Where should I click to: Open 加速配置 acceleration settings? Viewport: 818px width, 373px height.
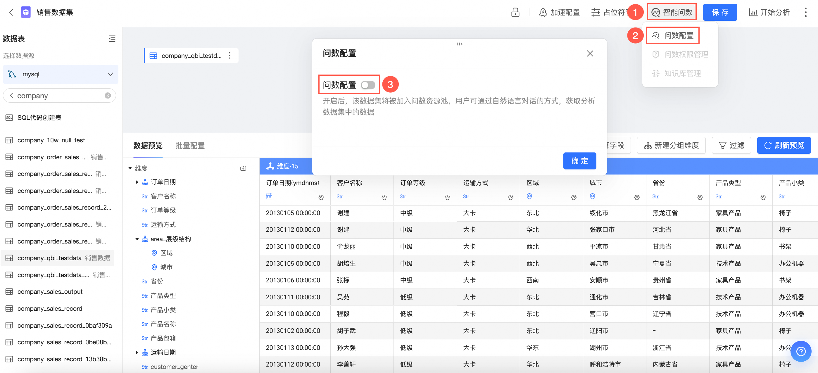coord(559,12)
